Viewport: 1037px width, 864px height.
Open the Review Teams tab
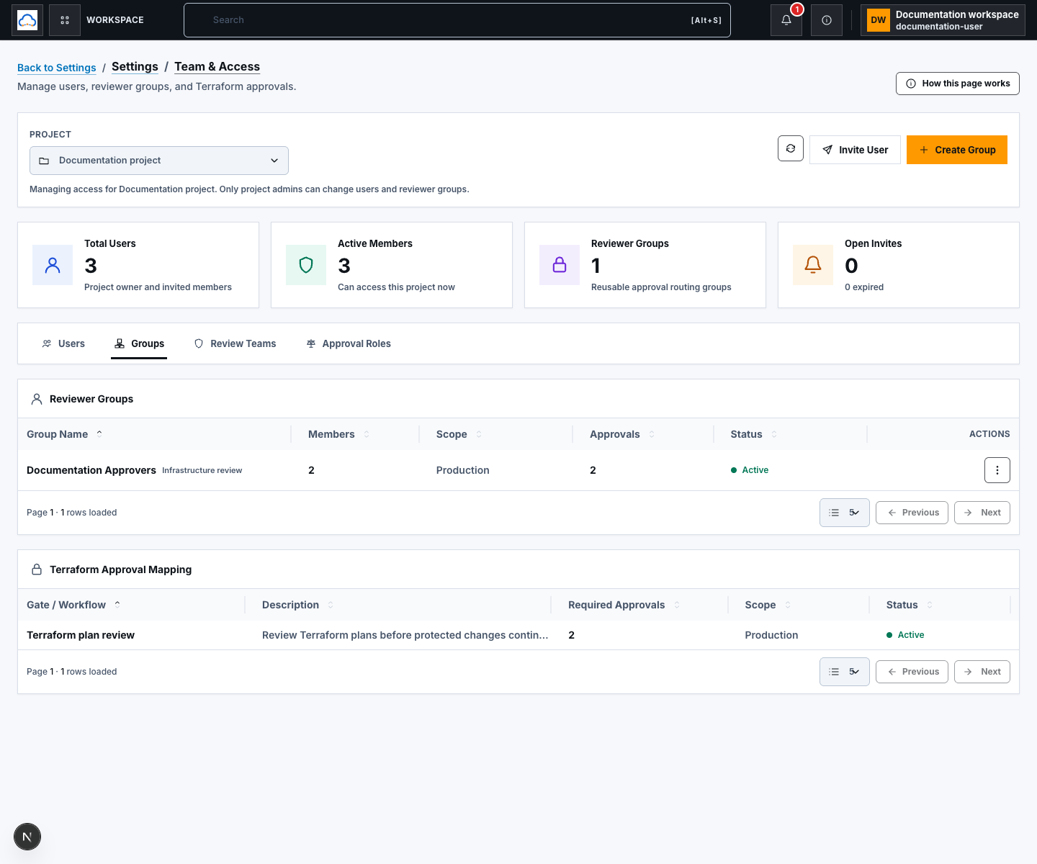click(x=235, y=343)
